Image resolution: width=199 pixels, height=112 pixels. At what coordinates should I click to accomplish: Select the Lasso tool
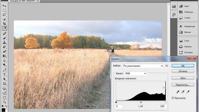click(4, 15)
